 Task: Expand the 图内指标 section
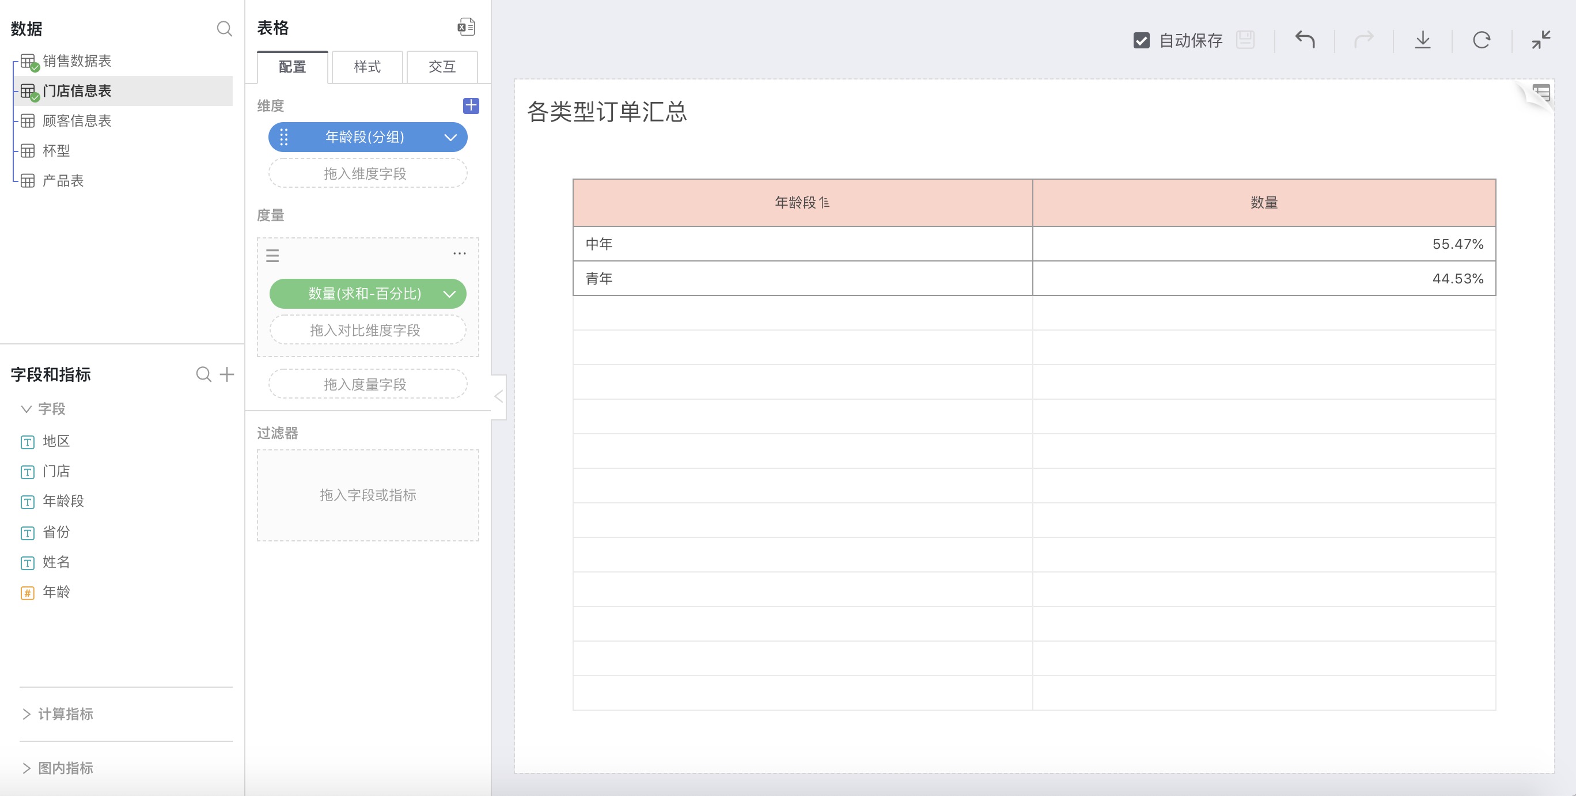click(x=26, y=768)
